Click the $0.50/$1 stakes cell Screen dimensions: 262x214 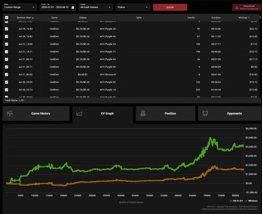click(83, 74)
